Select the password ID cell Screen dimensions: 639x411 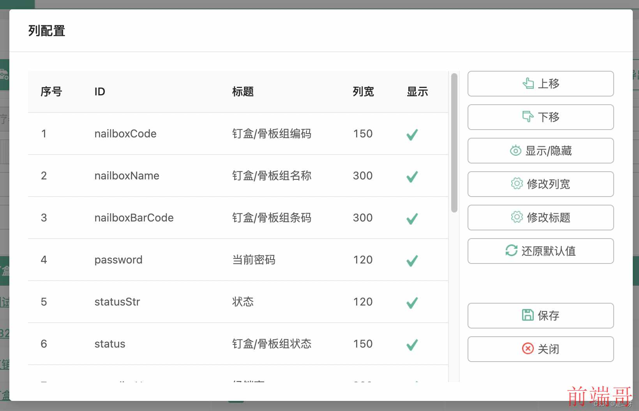(118, 260)
